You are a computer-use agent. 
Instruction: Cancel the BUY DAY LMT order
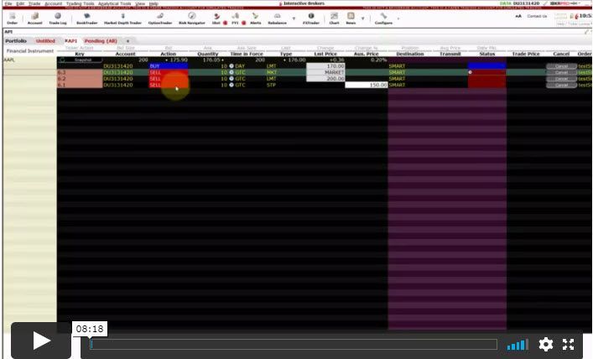click(x=561, y=66)
